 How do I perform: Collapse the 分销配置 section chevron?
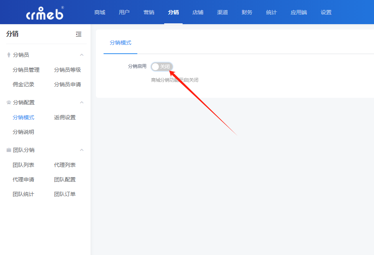(81, 102)
